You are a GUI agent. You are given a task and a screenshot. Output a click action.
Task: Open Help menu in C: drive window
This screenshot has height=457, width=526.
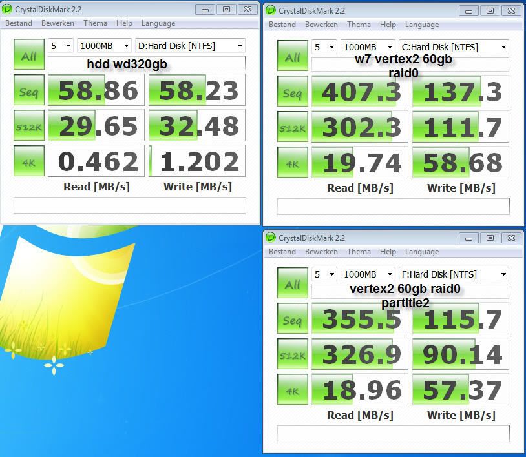click(x=388, y=25)
